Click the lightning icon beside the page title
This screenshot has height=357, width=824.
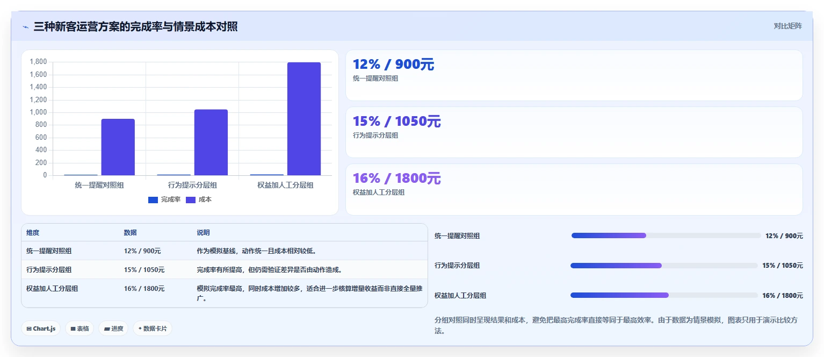[25, 27]
